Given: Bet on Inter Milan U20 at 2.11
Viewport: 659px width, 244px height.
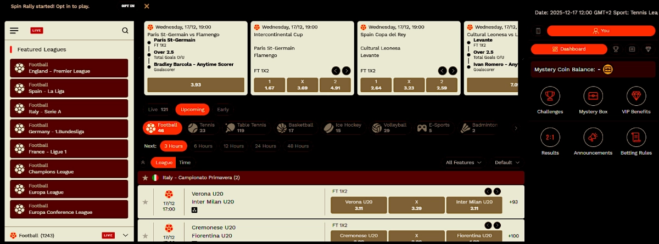Looking at the screenshot, I should click(x=474, y=205).
